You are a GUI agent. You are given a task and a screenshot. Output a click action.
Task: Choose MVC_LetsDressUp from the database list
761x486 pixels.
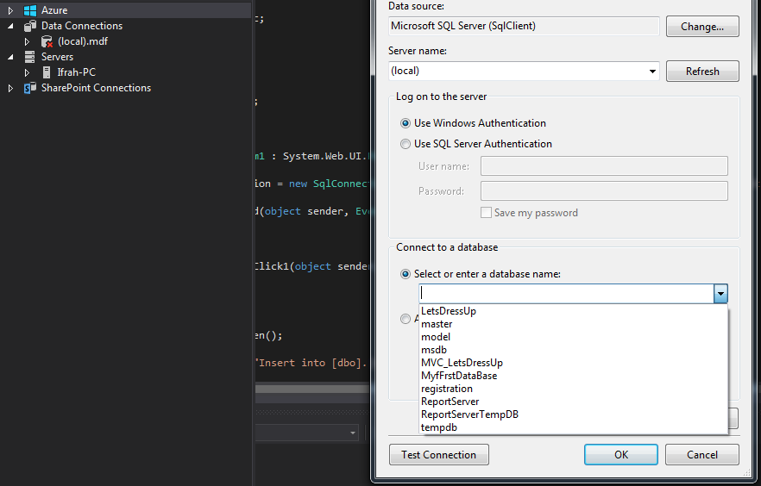pos(573,363)
